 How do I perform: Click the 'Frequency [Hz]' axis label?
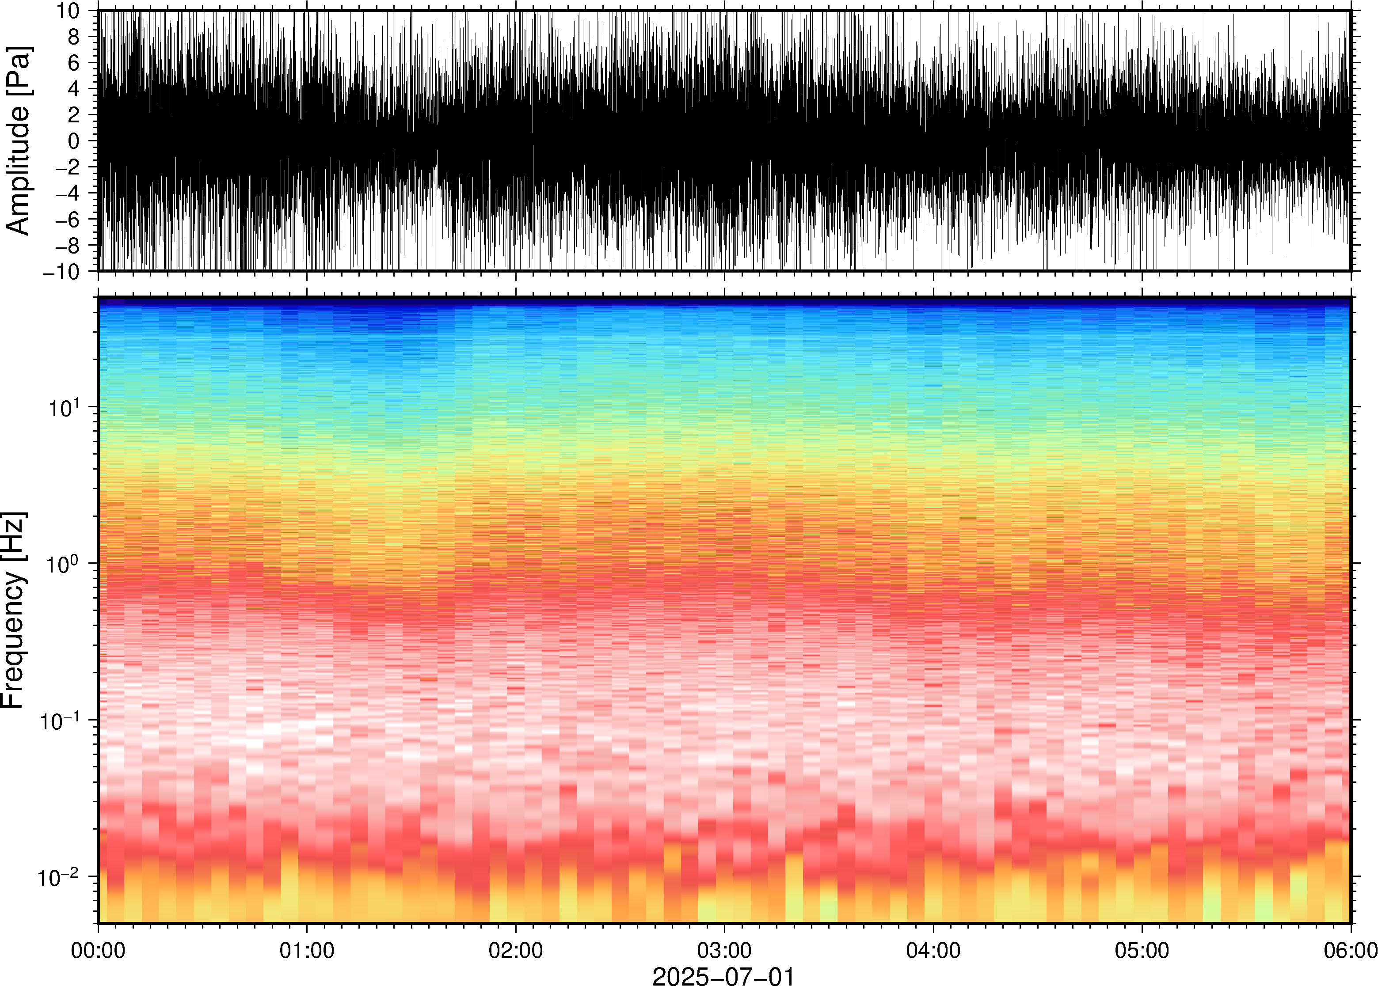13,610
